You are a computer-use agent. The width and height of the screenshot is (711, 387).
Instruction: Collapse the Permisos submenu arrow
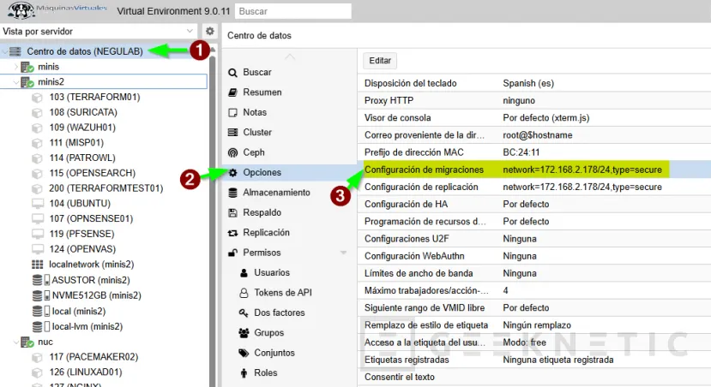[343, 253]
